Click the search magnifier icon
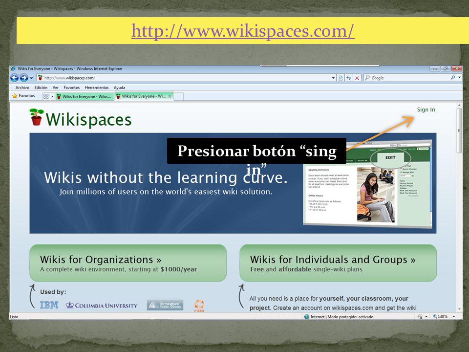Screen dimensions: 469x352 coord(453,78)
